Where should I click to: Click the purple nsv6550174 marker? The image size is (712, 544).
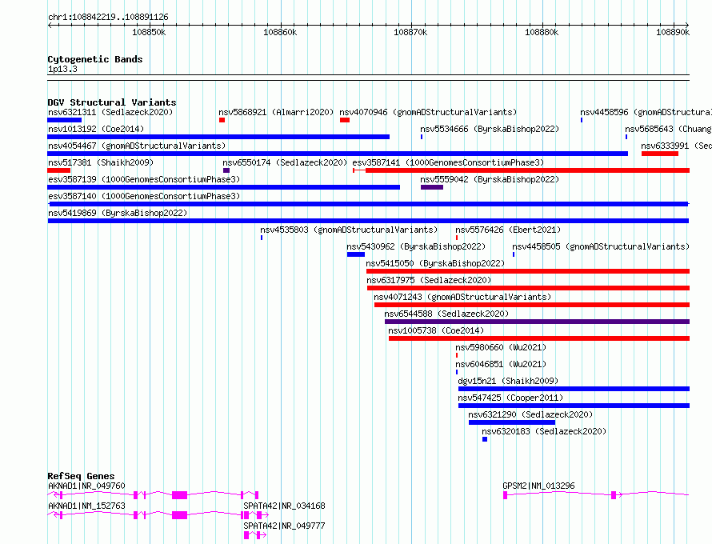pyautogui.click(x=226, y=170)
